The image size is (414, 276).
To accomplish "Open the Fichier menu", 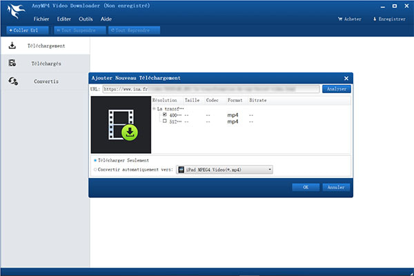I will click(41, 19).
